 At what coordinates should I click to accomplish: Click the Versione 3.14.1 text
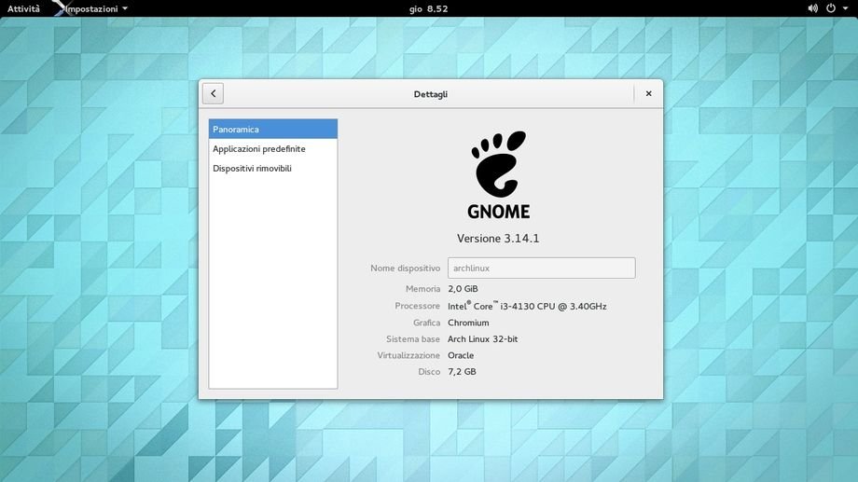(498, 239)
